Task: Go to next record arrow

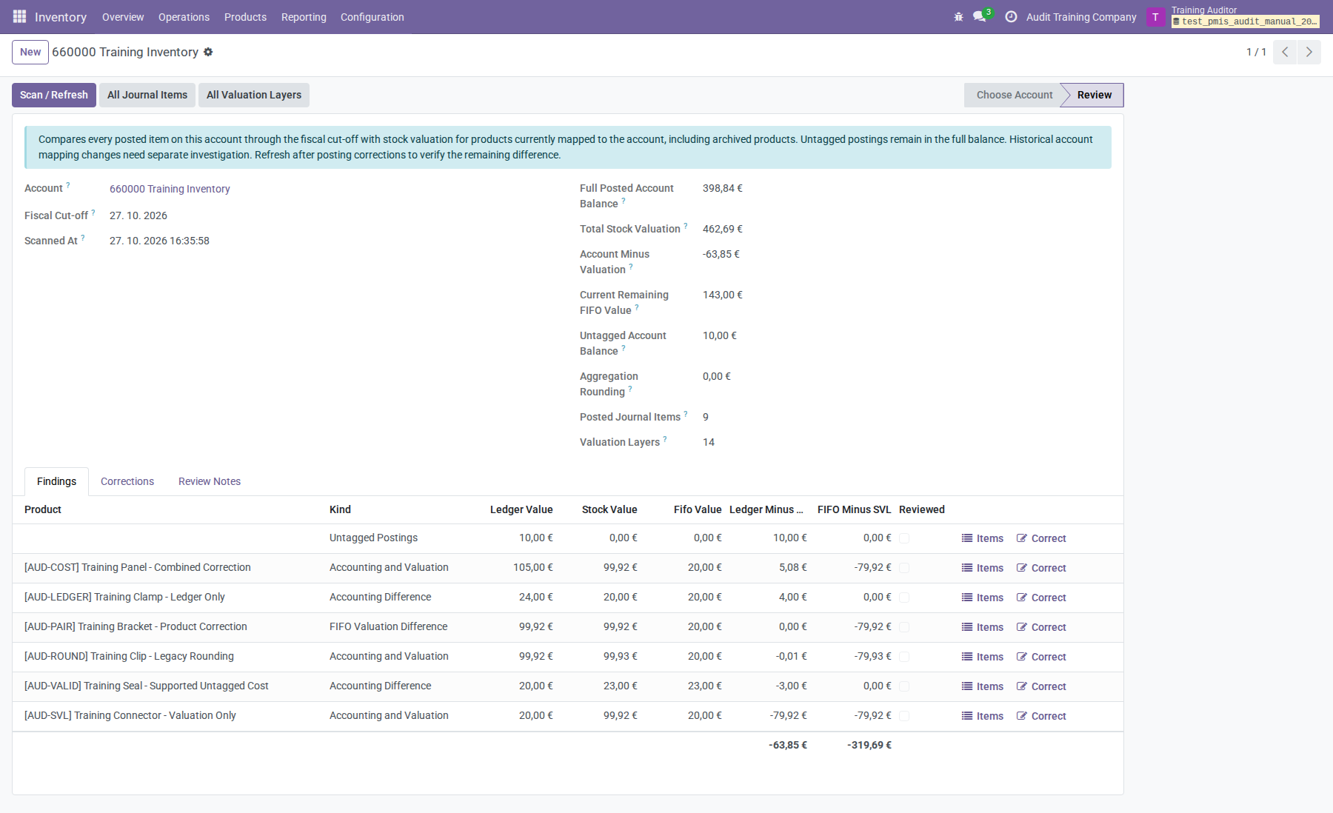Action: click(1309, 52)
